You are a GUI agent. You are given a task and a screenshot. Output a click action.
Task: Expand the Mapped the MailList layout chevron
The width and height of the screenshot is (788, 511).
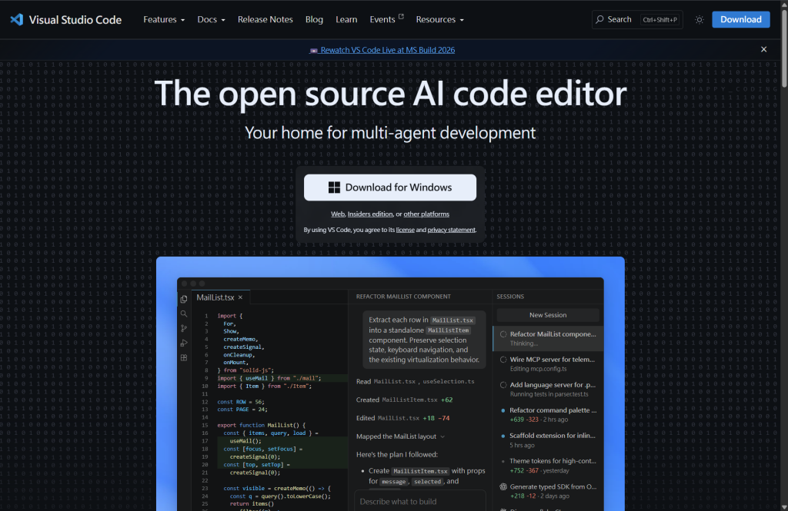[x=442, y=436]
